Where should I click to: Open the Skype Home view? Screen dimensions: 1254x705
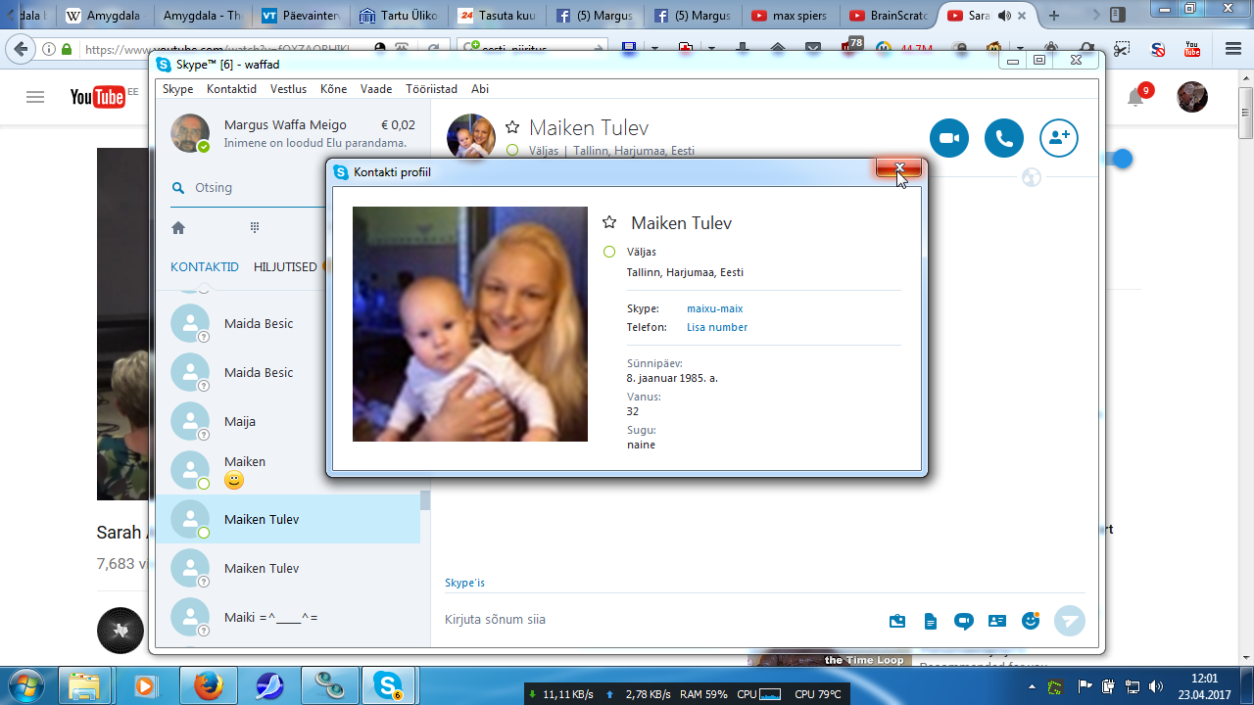point(178,227)
